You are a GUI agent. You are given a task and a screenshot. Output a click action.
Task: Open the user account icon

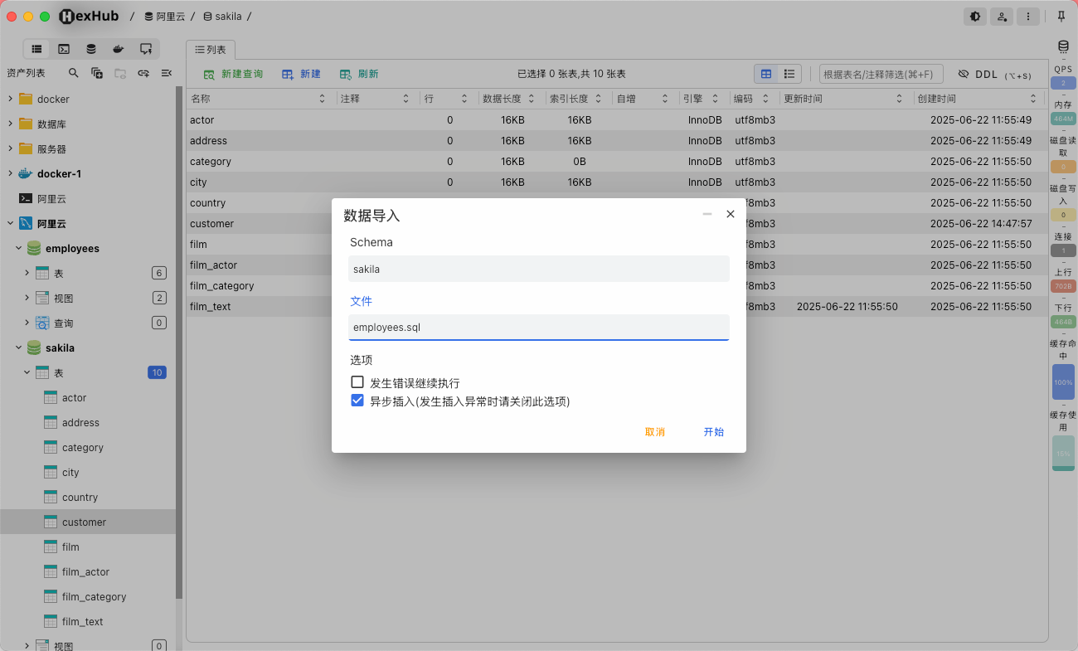click(1002, 17)
